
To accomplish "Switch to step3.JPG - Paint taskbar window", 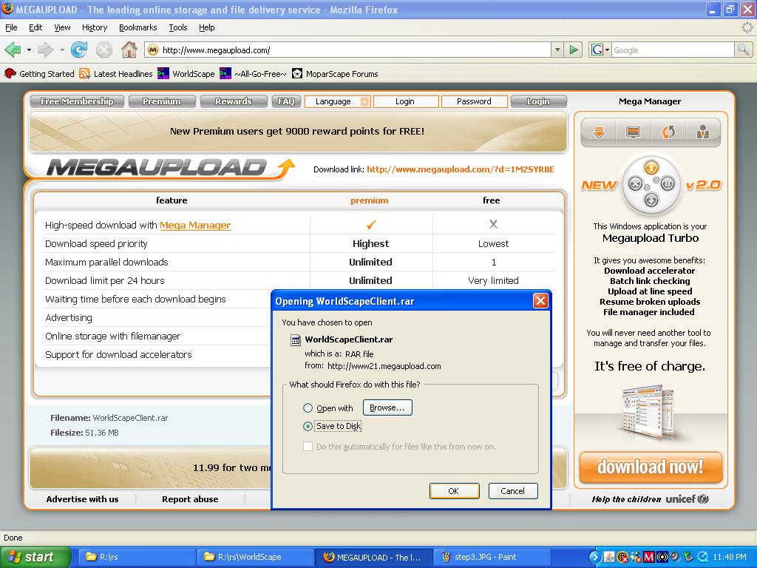I will click(492, 557).
